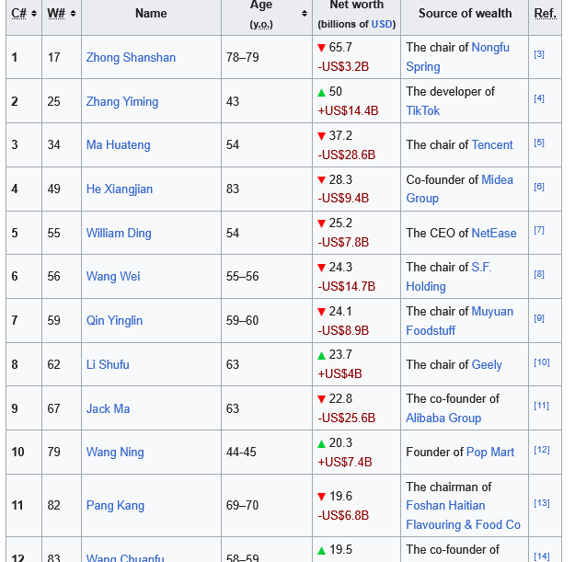Open the Zhong Shanshan link
This screenshot has width=575, height=562.
(131, 58)
